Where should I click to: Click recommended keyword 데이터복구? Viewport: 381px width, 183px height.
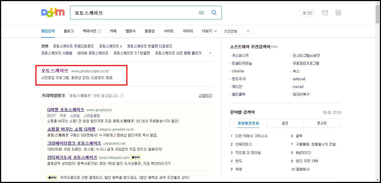[x=301, y=94]
